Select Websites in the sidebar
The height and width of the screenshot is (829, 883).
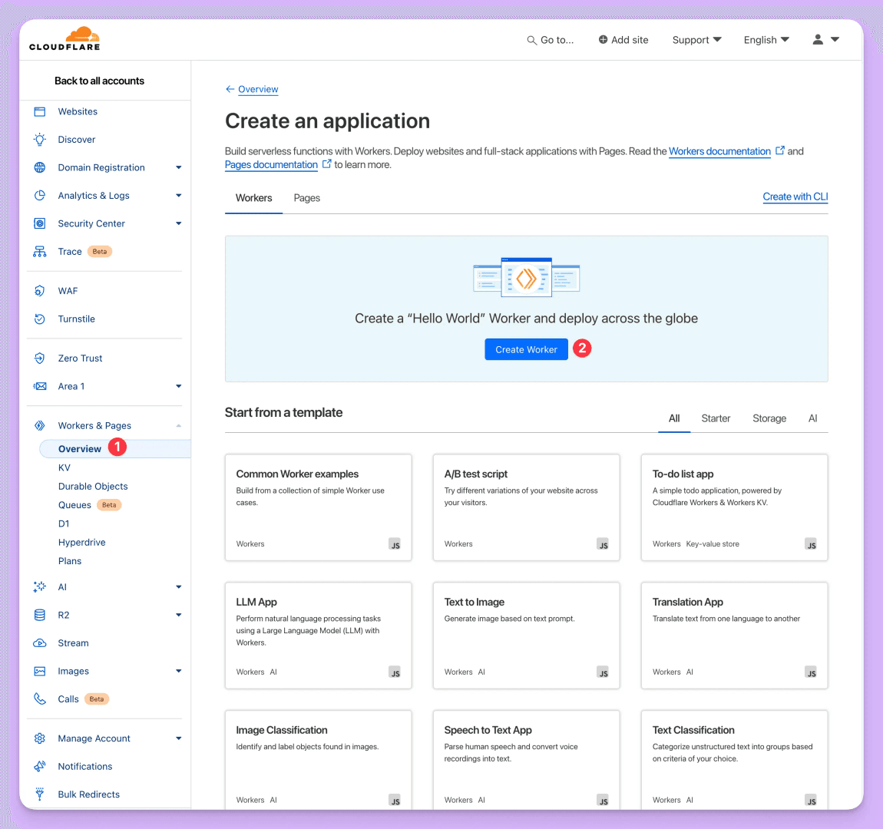pos(78,111)
